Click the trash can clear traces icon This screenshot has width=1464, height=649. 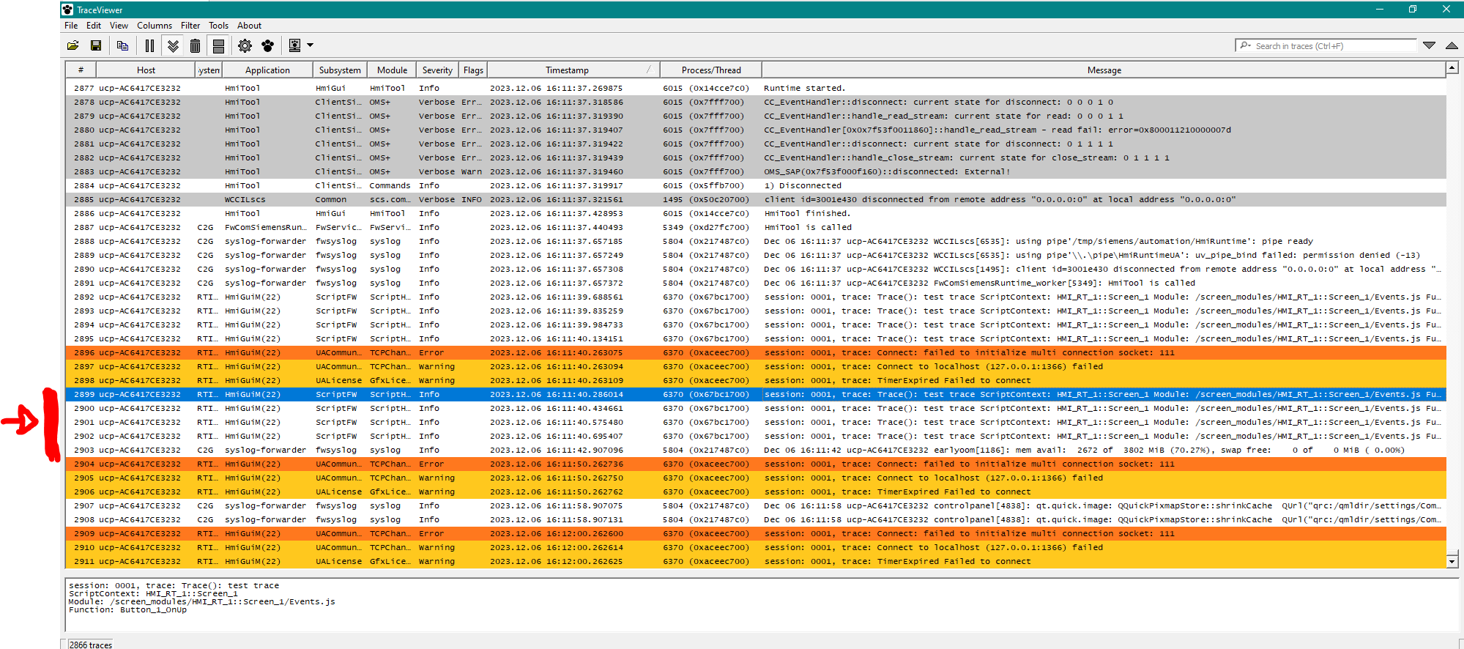point(195,46)
